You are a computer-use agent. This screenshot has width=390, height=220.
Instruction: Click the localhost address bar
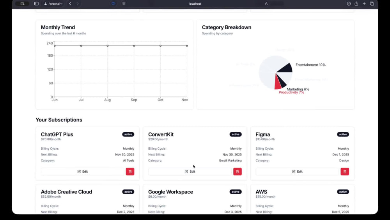(x=195, y=4)
